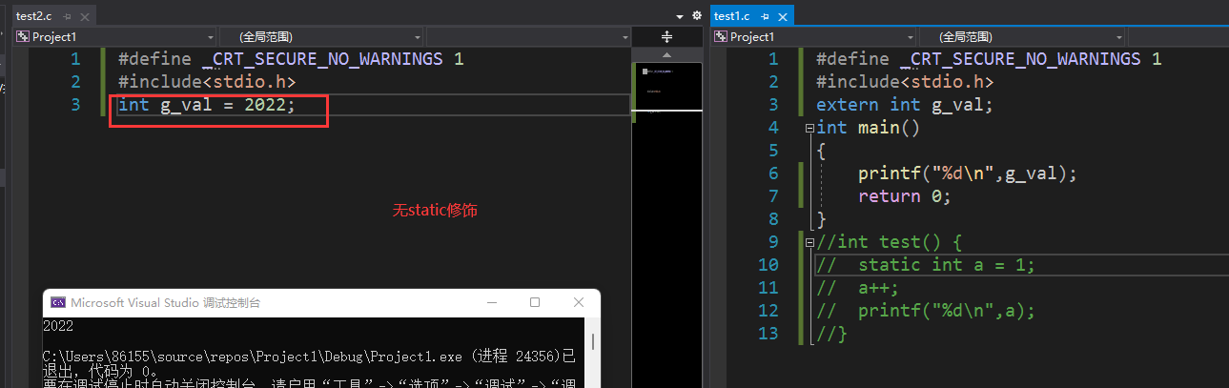Click line number 3 in test2.c

coord(75,105)
